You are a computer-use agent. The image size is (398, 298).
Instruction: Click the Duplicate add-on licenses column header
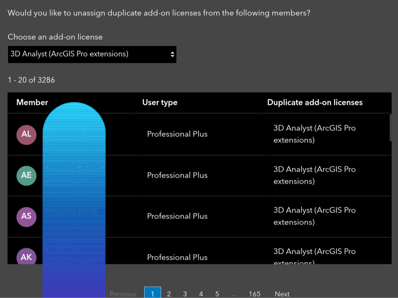tap(315, 103)
